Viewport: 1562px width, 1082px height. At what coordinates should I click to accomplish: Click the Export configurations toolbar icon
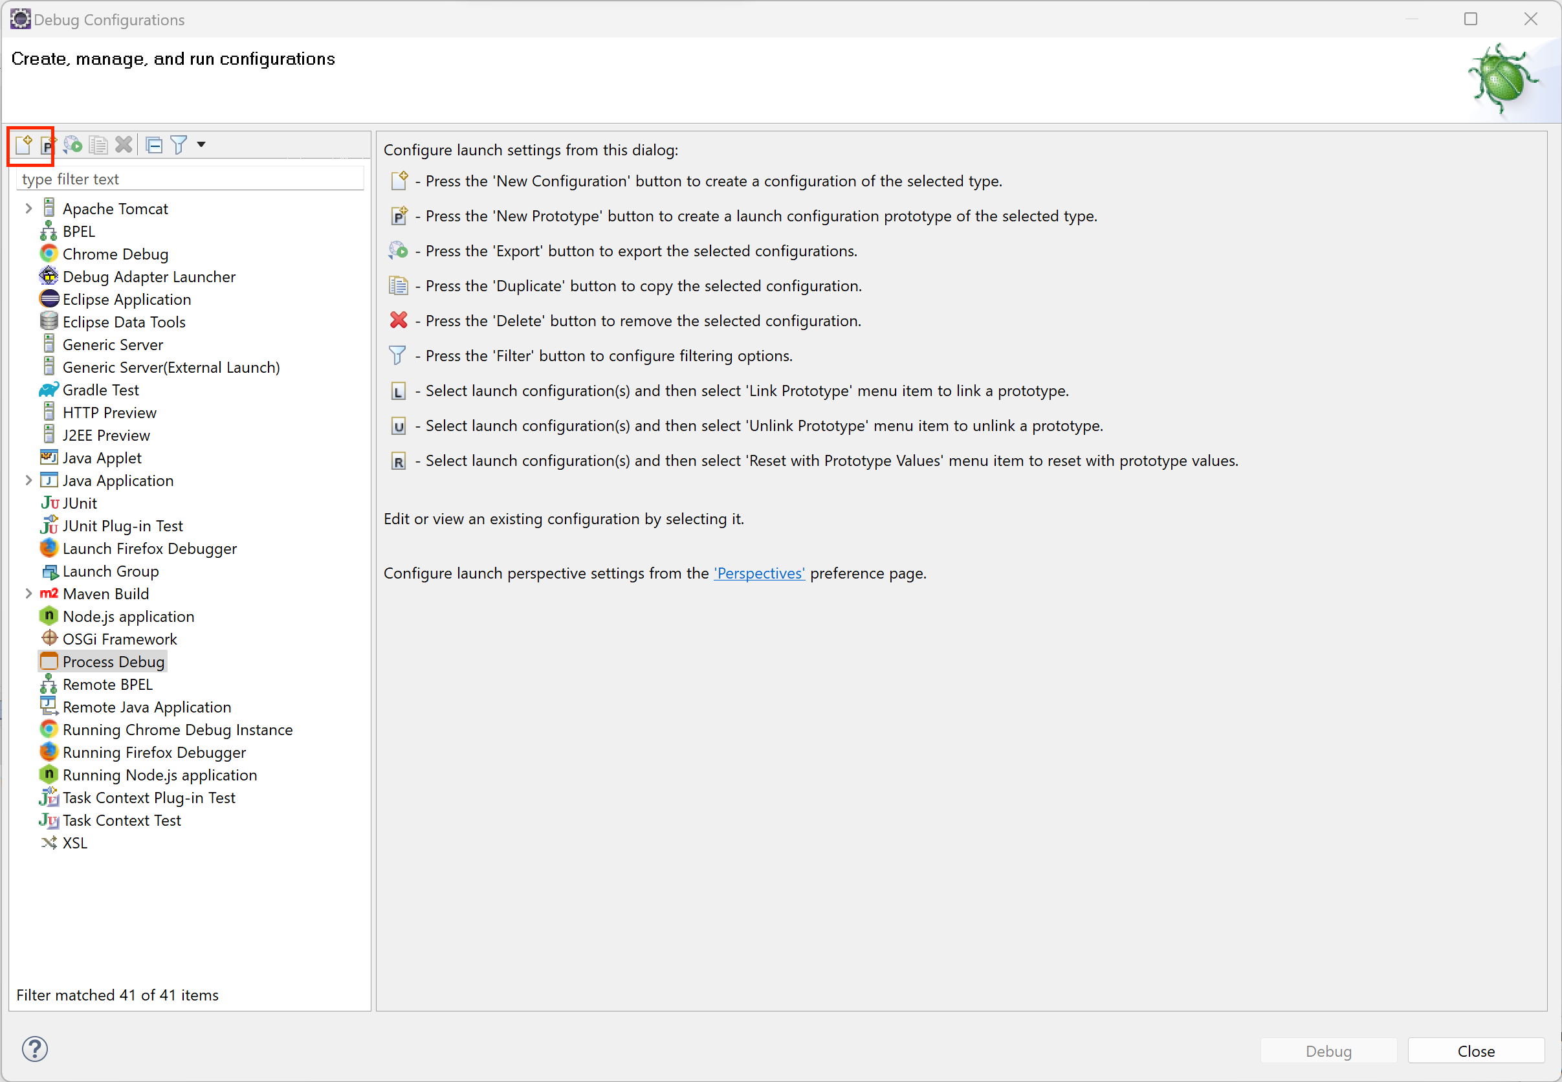coord(72,144)
